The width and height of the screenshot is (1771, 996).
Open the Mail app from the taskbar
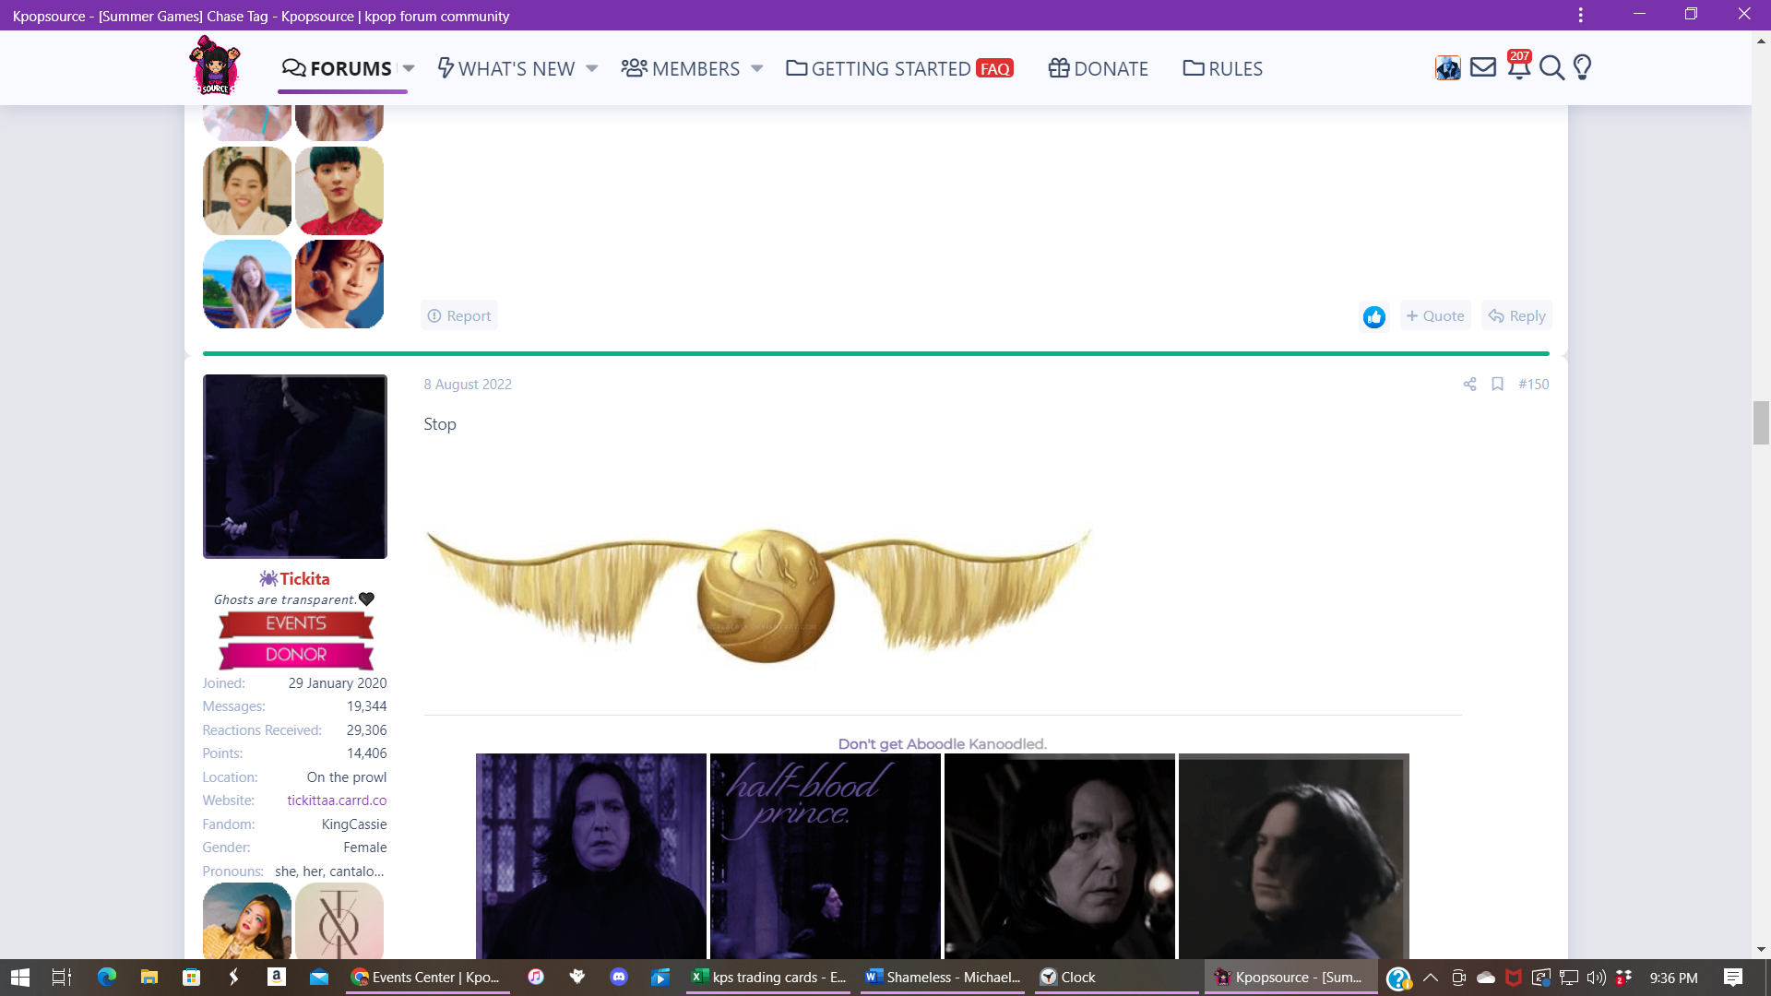[318, 977]
